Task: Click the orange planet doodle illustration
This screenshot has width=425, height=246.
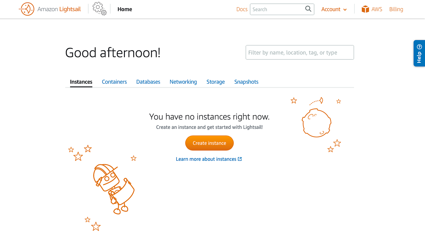Action: click(x=316, y=123)
